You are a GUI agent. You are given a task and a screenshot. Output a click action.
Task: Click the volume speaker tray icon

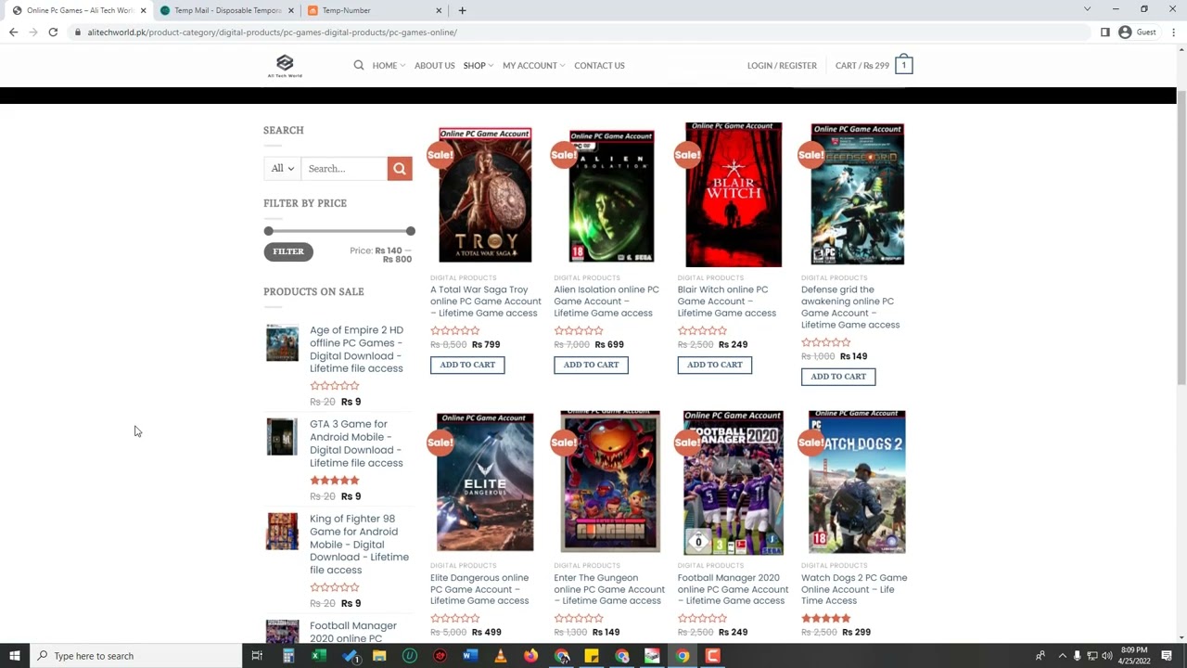coord(1106,656)
